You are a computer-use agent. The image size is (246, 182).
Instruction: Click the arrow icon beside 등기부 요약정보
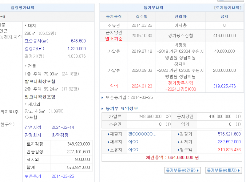tap(103, 109)
